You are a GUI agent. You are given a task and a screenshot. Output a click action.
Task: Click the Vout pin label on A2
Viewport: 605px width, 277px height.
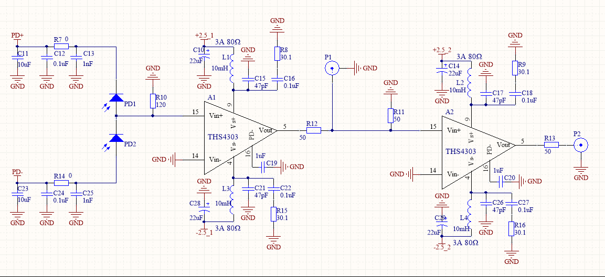pos(503,145)
